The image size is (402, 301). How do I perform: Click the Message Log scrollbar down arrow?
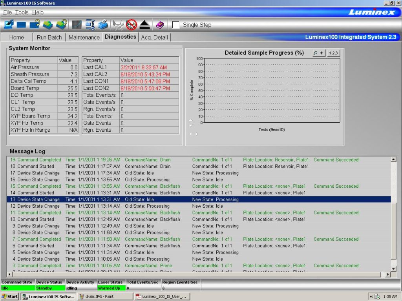pyautogui.click(x=394, y=269)
